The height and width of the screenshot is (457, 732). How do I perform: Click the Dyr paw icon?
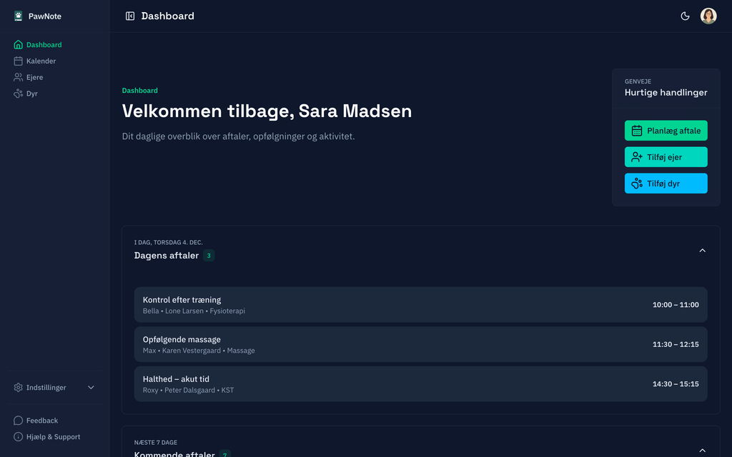tap(19, 94)
